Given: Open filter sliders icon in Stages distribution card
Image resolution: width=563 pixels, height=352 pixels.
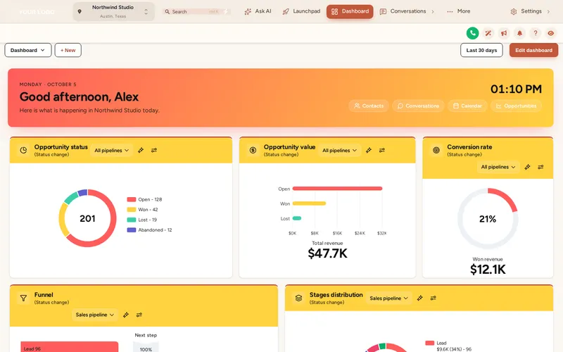Looking at the screenshot, I should [434, 298].
